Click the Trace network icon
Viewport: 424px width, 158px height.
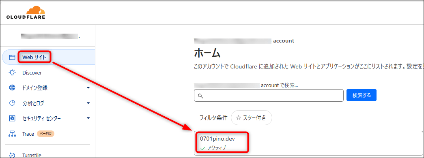(x=12, y=134)
